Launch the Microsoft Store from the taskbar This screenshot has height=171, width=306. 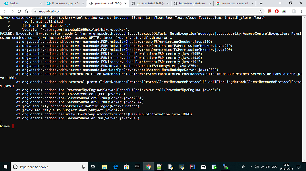click(127, 167)
